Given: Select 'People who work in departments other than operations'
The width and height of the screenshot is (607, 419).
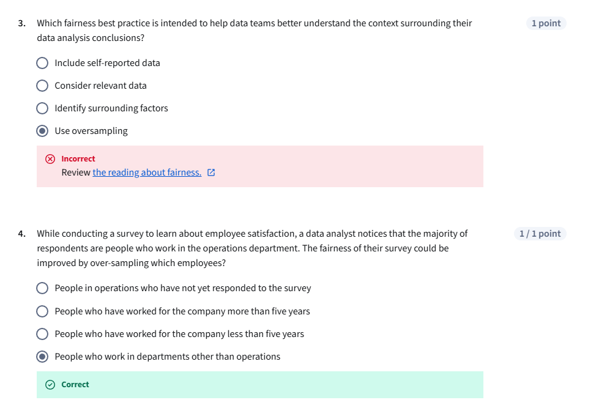Looking at the screenshot, I should (42, 357).
